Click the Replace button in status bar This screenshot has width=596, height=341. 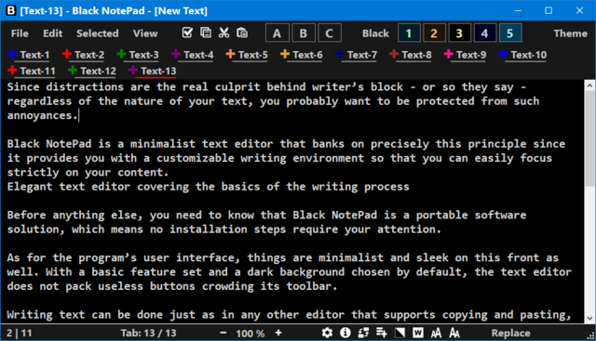click(510, 333)
